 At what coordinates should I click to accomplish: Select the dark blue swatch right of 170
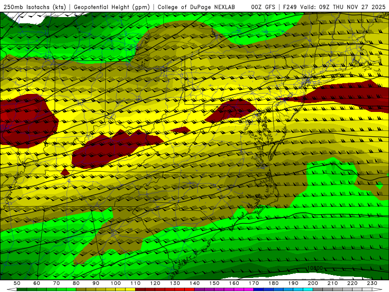click(x=259, y=290)
